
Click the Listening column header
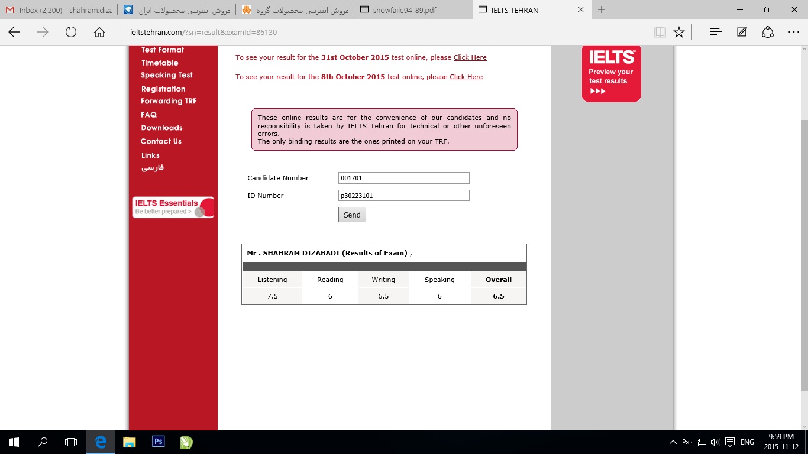click(x=272, y=280)
